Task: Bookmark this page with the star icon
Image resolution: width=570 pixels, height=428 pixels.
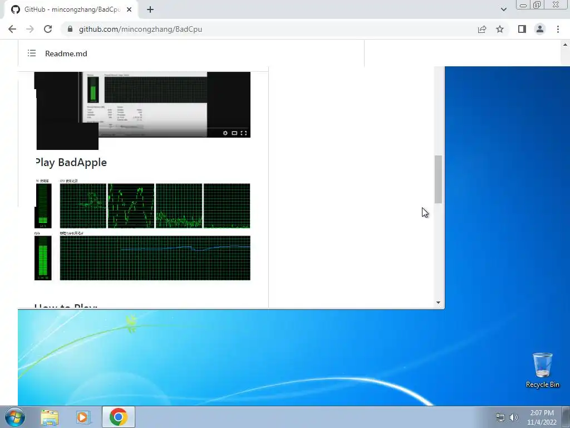Action: (500, 29)
